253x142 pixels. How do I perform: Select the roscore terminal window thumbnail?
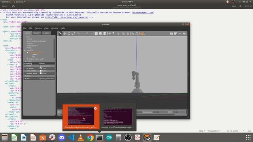point(118,117)
